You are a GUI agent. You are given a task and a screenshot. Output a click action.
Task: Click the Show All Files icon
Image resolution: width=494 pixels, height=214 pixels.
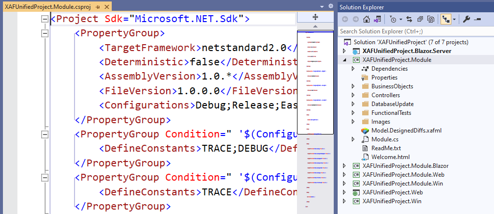coord(431,20)
